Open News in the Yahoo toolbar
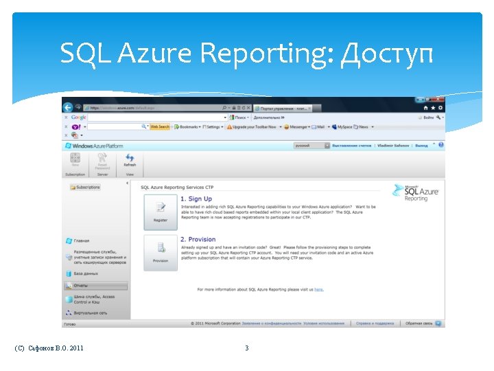The height and width of the screenshot is (371, 494). [x=361, y=127]
